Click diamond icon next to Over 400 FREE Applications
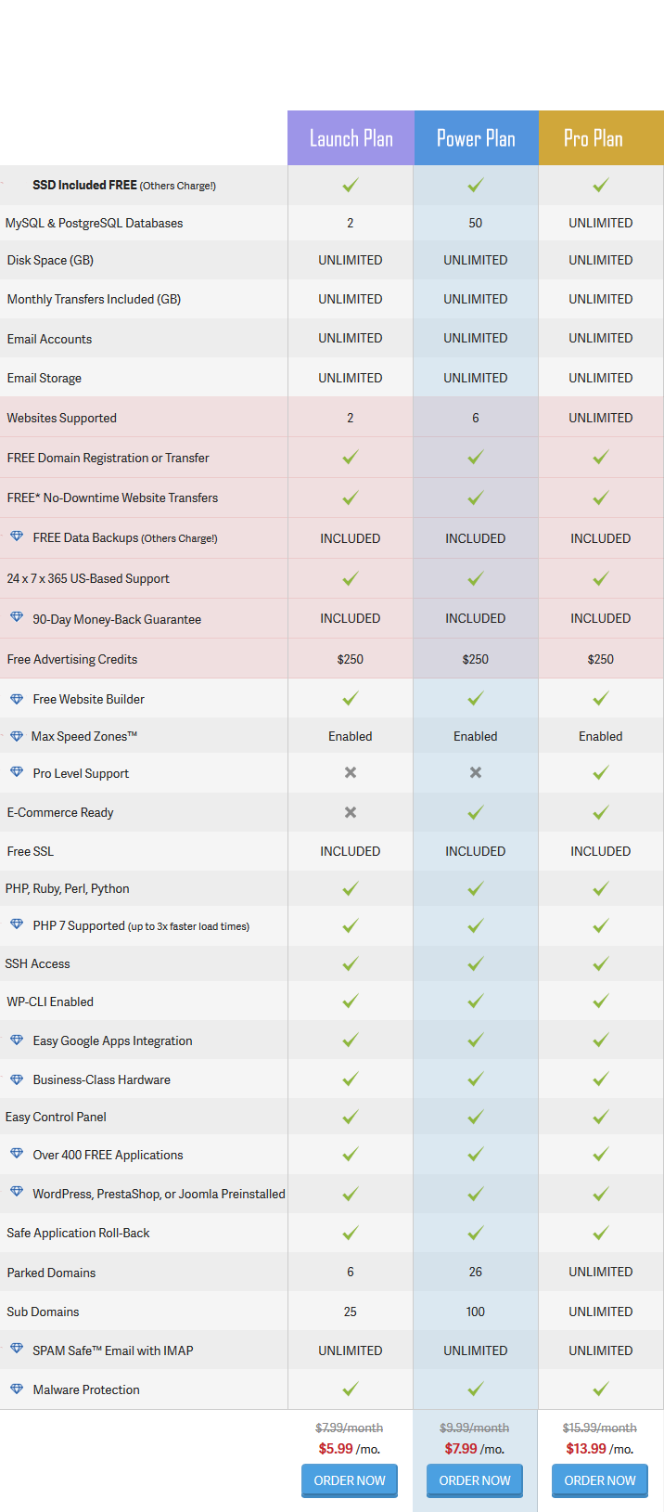 pos(17,1154)
